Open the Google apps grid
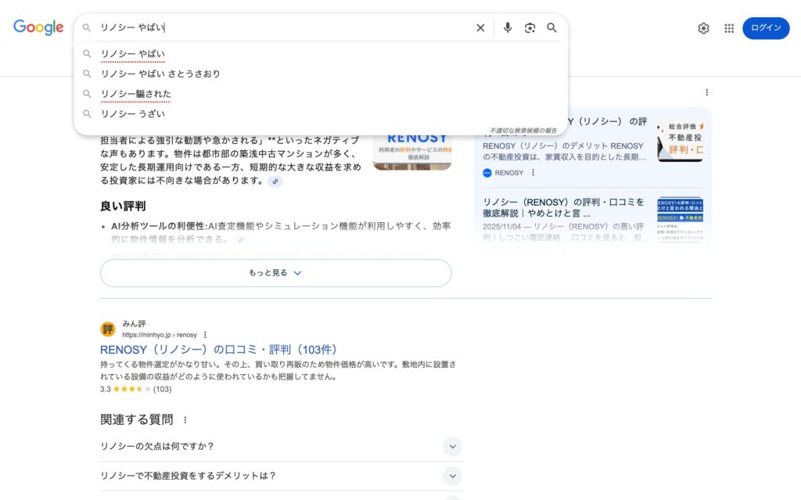This screenshot has width=801, height=500. click(x=729, y=28)
